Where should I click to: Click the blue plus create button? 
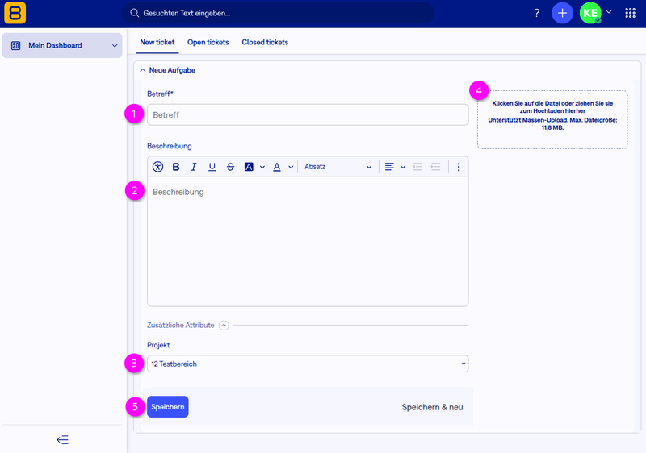point(562,13)
